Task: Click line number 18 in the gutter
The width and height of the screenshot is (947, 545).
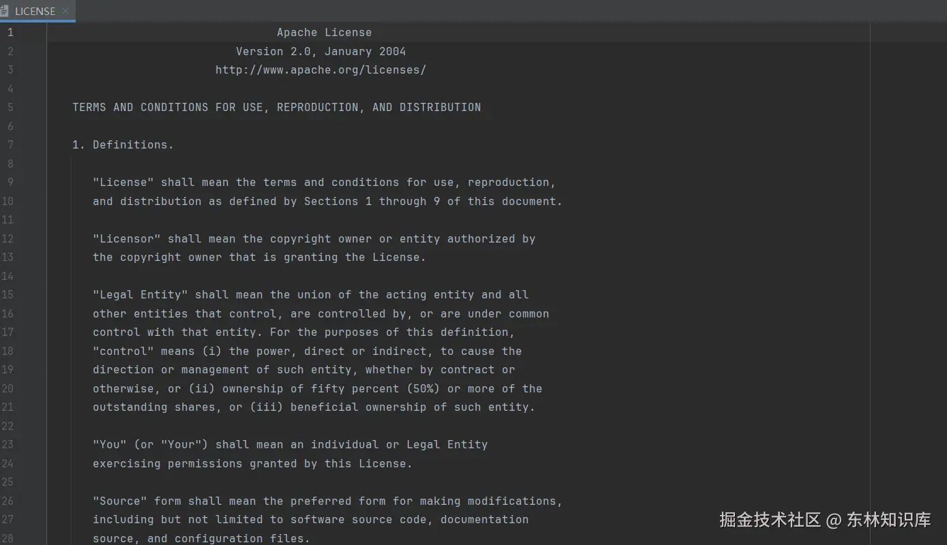Action: coord(7,351)
